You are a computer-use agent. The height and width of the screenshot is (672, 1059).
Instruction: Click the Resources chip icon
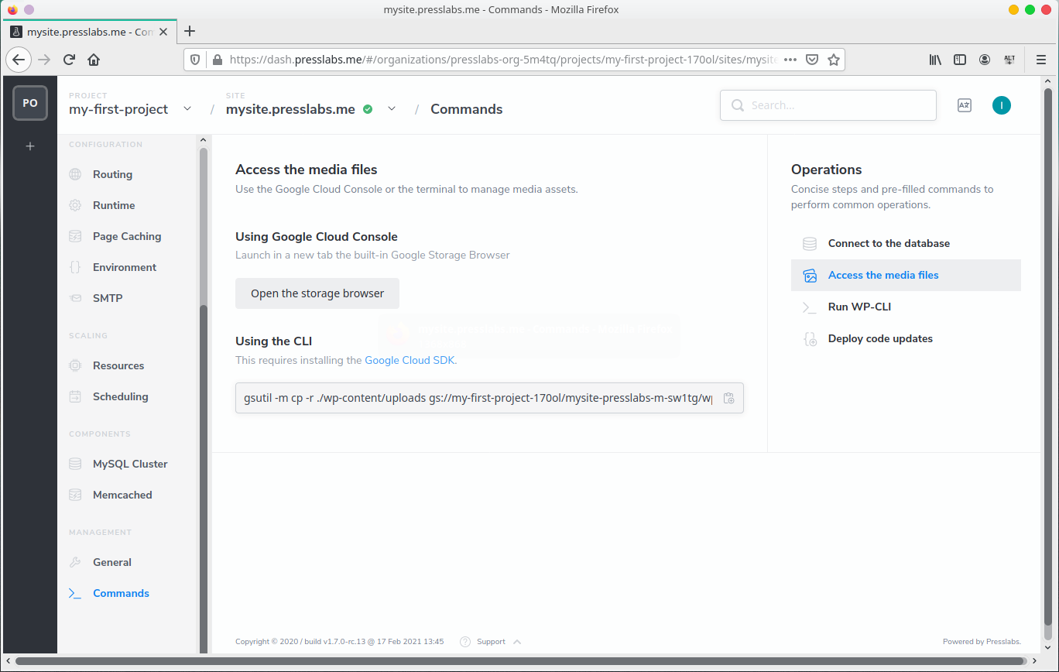tap(75, 365)
